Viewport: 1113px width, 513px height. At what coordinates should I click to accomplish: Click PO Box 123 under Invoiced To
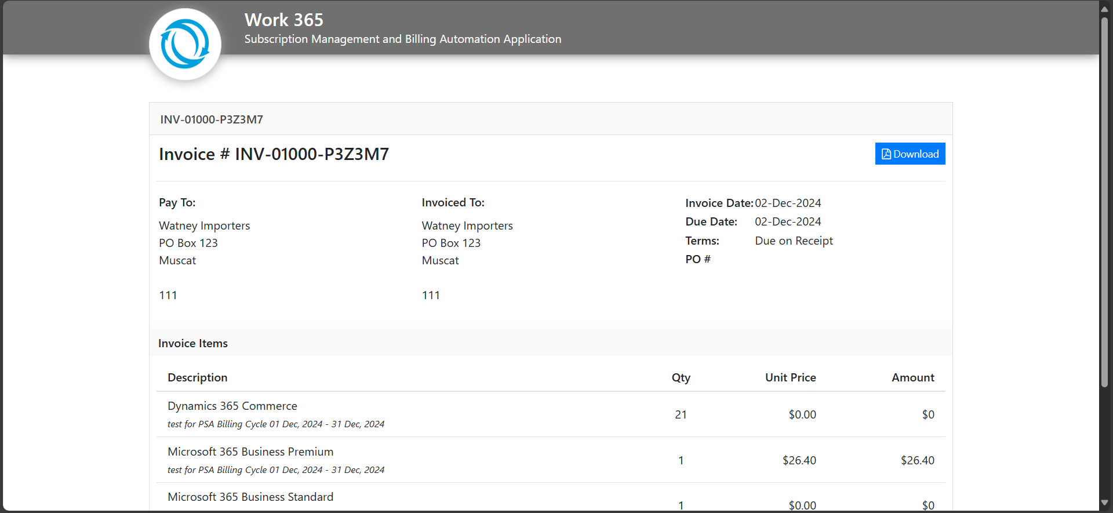click(451, 243)
